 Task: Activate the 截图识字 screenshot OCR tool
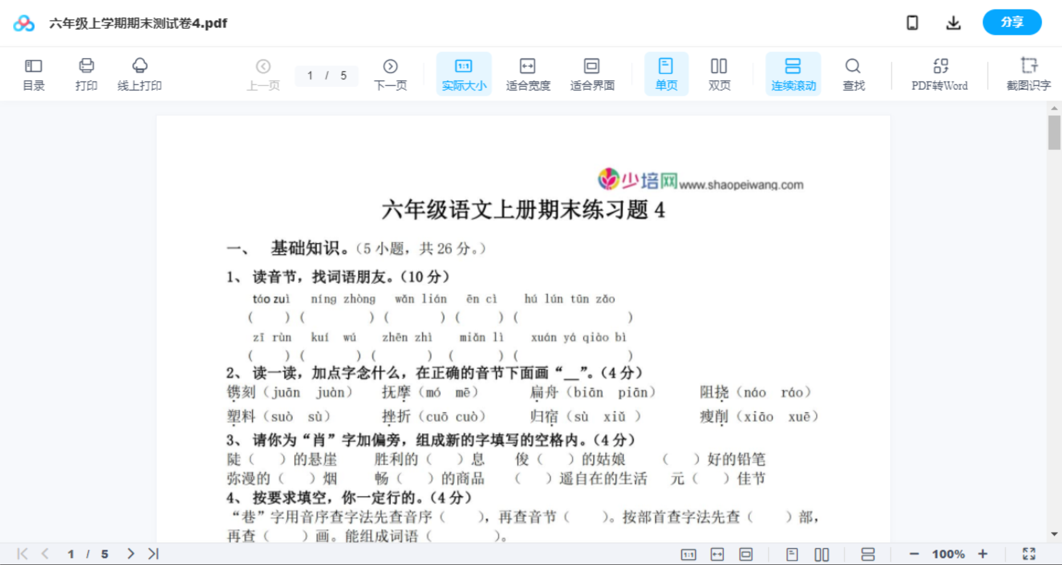pyautogui.click(x=1029, y=73)
